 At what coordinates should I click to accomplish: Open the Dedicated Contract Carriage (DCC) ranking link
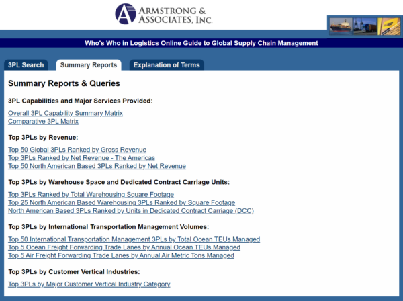click(131, 211)
